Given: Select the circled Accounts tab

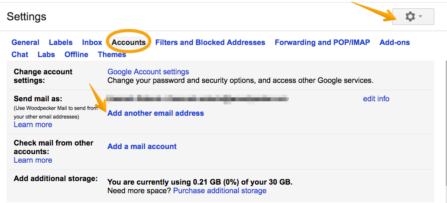Looking at the screenshot, I should 129,42.
